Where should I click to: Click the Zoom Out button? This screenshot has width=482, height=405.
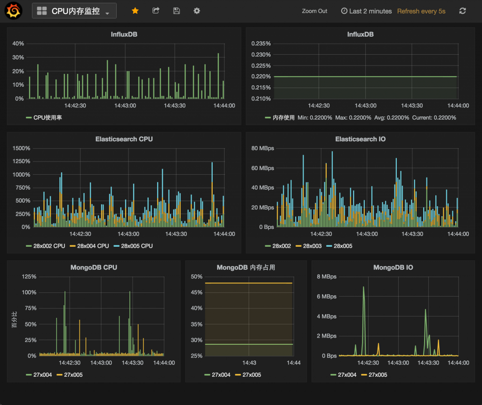point(314,11)
